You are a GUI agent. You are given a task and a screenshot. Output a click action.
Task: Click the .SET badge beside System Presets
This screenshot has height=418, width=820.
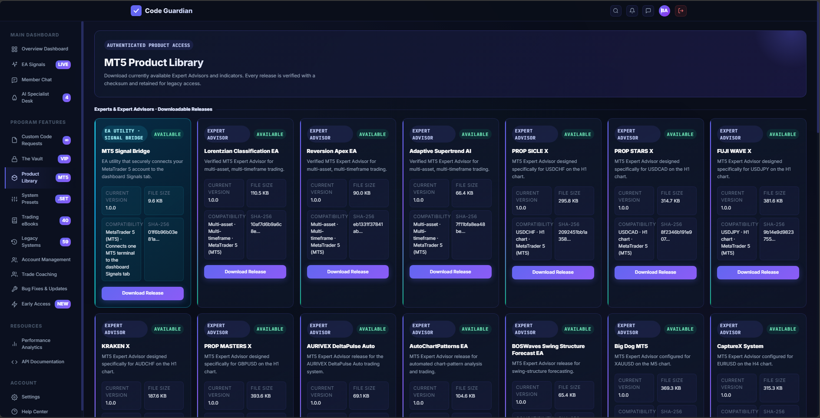[63, 199]
